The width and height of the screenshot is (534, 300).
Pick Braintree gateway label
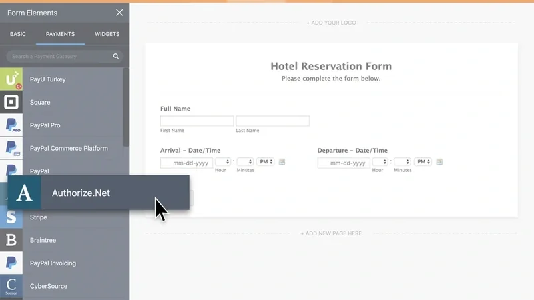tap(43, 240)
